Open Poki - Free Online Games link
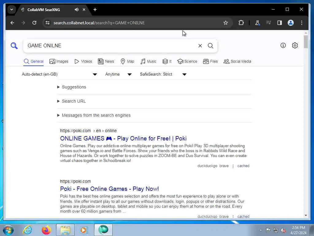Image resolution: width=314 pixels, height=236 pixels. [x=109, y=189]
